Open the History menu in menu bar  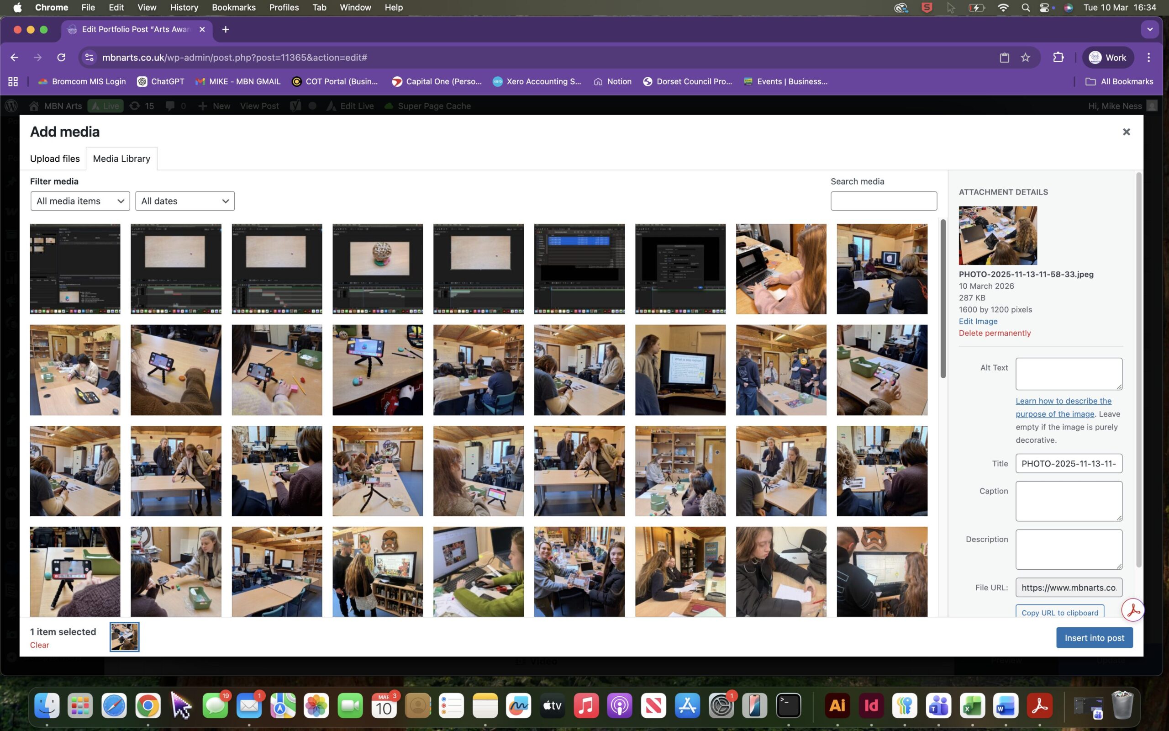tap(184, 7)
